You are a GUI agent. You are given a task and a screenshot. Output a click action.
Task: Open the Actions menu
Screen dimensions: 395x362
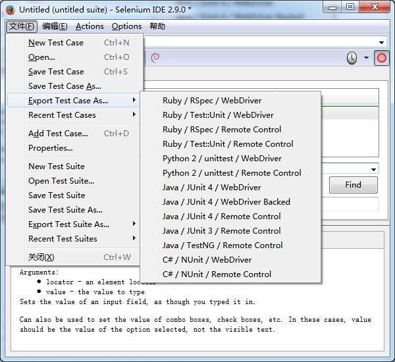click(x=90, y=26)
